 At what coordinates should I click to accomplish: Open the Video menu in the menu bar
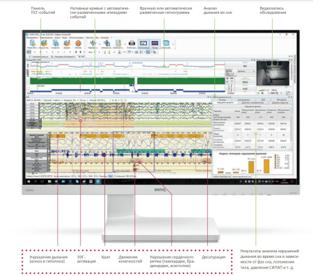tap(65, 38)
